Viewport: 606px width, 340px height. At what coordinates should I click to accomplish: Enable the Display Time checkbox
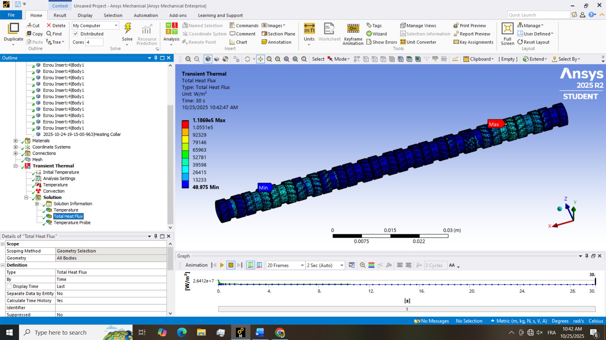(9, 286)
